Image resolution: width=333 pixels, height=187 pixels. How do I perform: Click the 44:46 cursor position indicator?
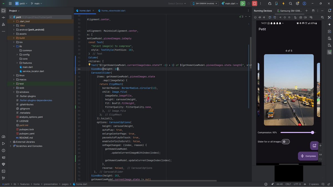[279, 184]
